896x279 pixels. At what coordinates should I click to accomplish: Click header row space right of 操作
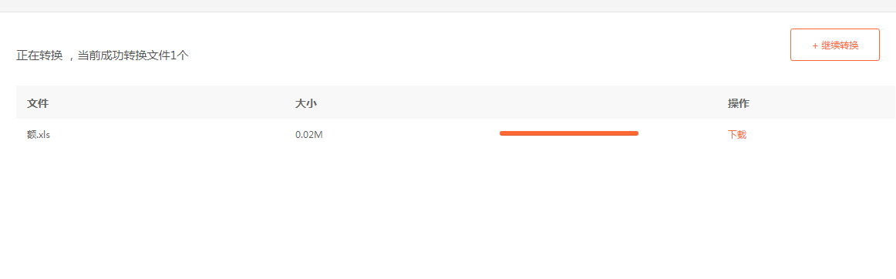pyautogui.click(x=823, y=103)
